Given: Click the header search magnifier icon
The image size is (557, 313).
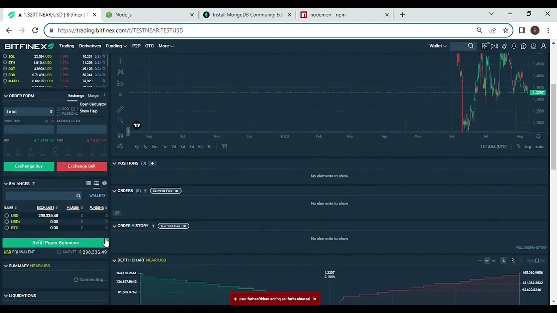Looking at the screenshot, I should pyautogui.click(x=471, y=46).
